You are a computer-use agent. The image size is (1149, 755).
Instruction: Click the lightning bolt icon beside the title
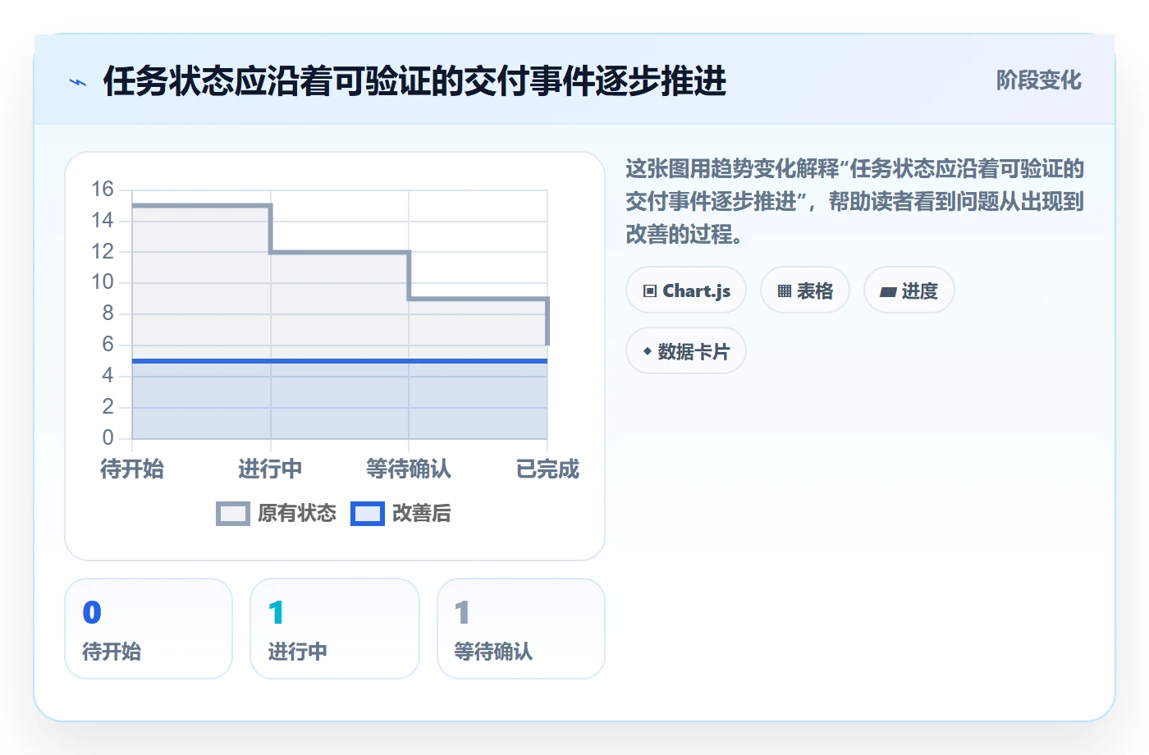tap(78, 82)
